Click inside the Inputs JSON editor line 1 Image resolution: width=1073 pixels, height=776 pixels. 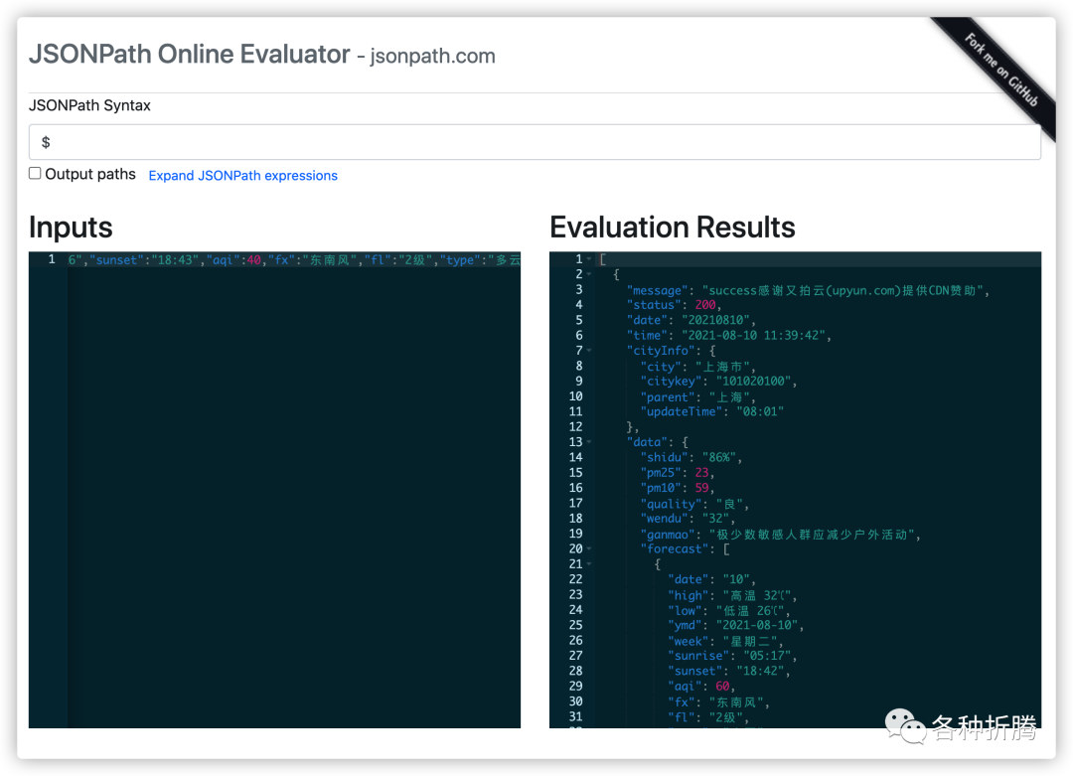294,260
